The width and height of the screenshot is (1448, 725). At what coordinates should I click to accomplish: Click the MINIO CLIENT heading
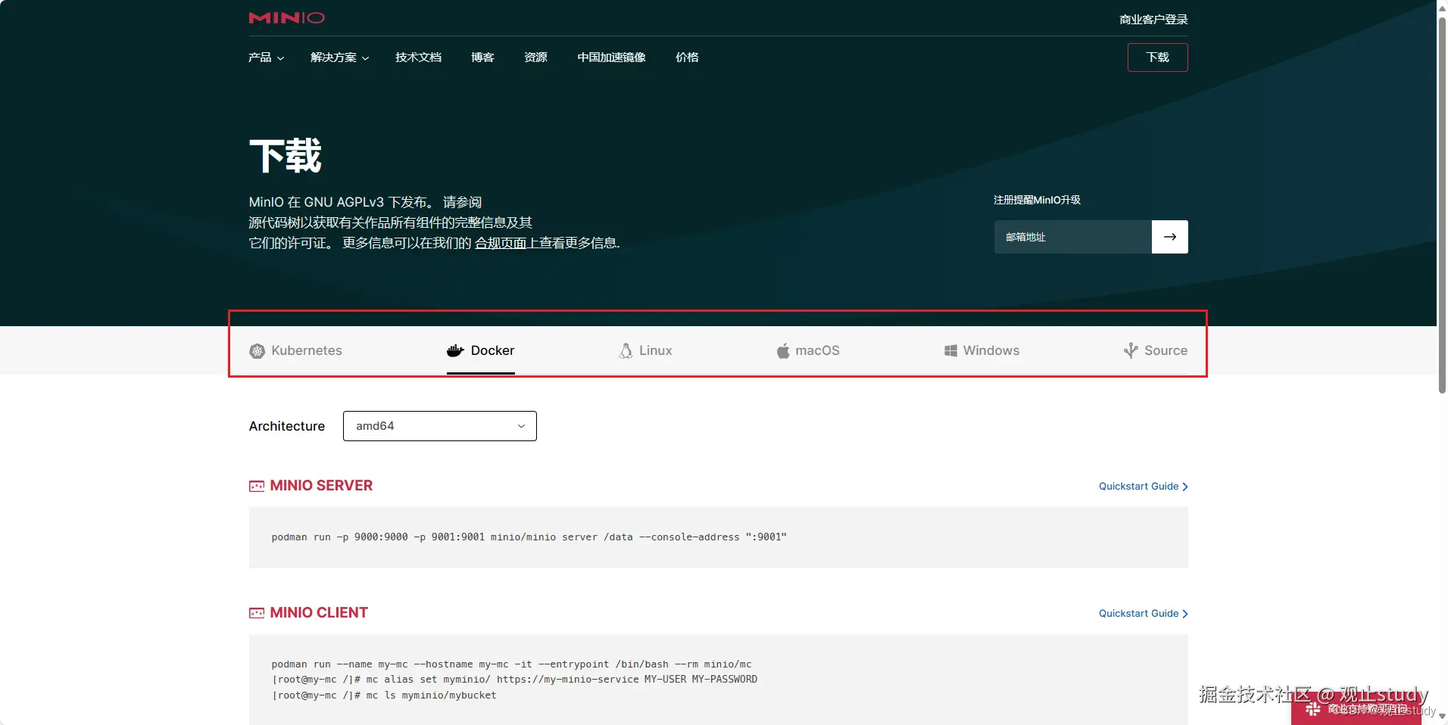tap(319, 613)
